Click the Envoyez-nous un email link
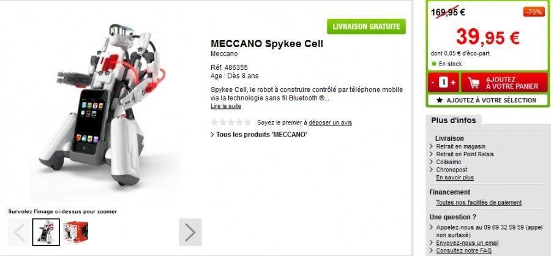 pos(467,243)
